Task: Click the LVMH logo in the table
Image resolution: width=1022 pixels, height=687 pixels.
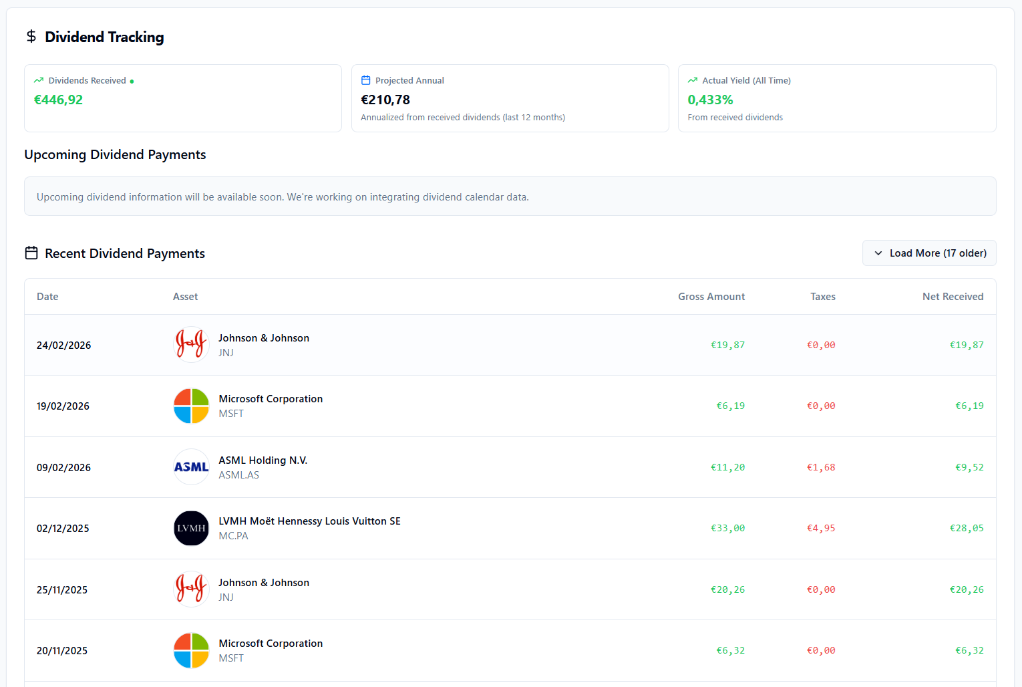Action: 192,528
